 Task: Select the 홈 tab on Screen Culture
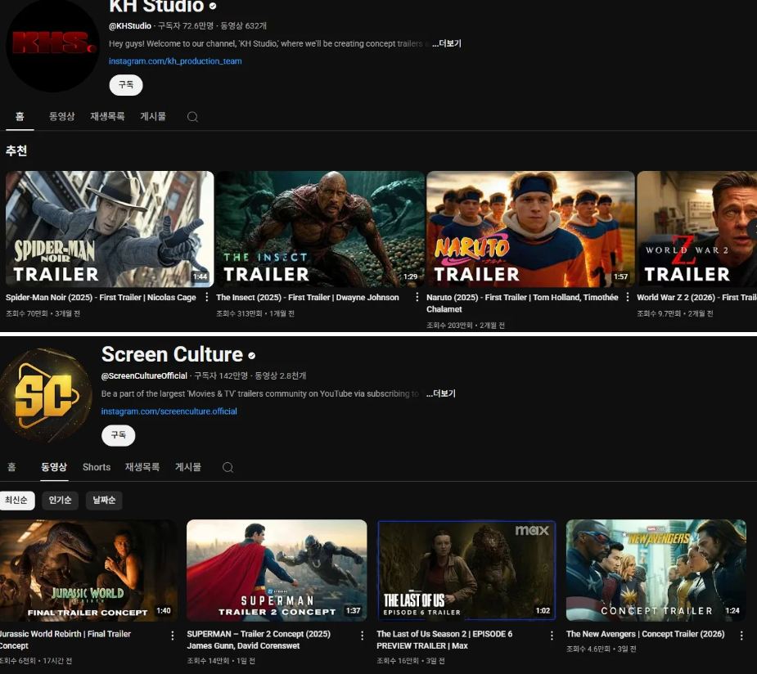[x=11, y=467]
